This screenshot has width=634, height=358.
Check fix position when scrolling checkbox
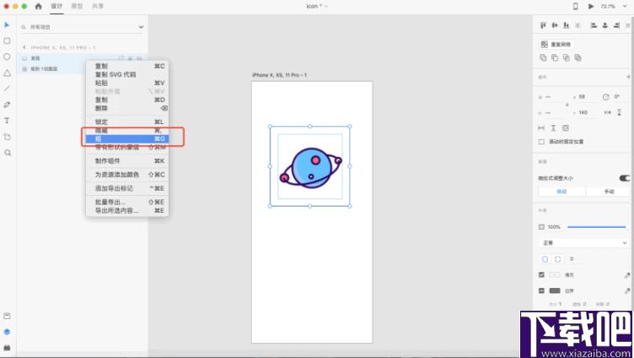coord(541,142)
